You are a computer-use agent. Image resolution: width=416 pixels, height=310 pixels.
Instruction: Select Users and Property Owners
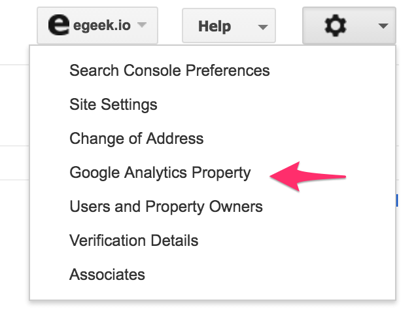click(x=166, y=207)
